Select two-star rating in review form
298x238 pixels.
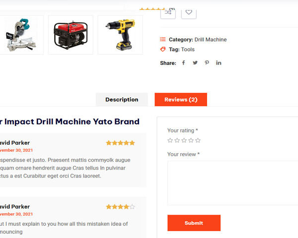tap(177, 140)
